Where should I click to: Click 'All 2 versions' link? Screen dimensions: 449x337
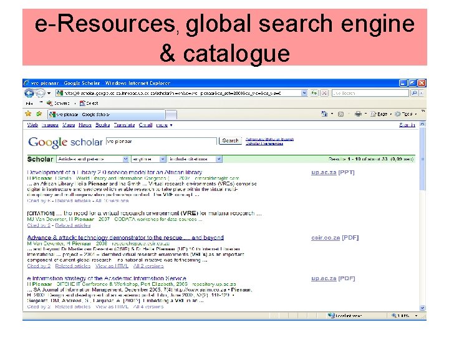[148, 266]
